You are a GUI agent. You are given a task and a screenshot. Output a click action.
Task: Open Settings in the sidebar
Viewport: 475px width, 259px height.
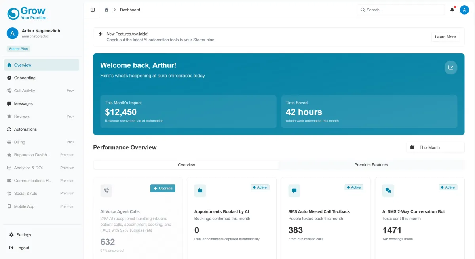24,235
